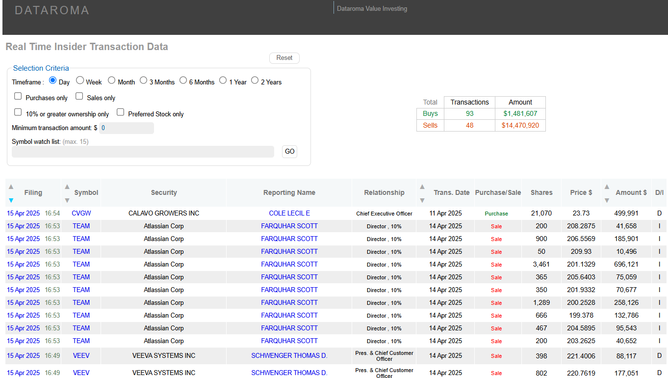Click the green Purchase label

(496, 214)
